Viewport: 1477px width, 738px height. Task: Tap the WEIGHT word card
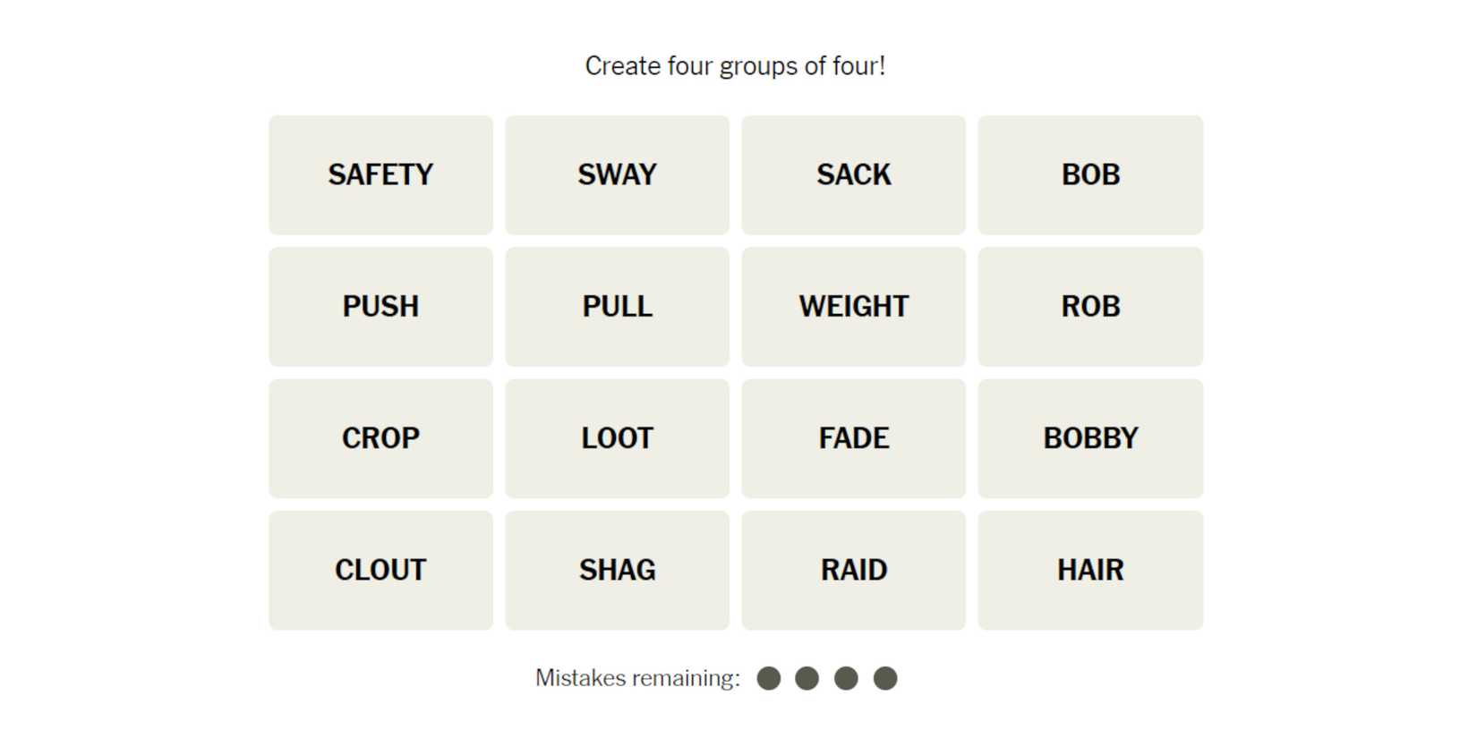coord(853,306)
